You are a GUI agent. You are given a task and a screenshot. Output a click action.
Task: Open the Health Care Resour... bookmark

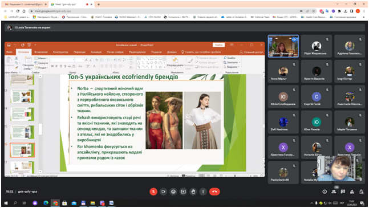[314, 17]
